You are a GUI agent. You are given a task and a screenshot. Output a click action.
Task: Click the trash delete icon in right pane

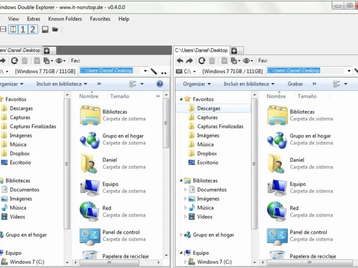[212, 61]
